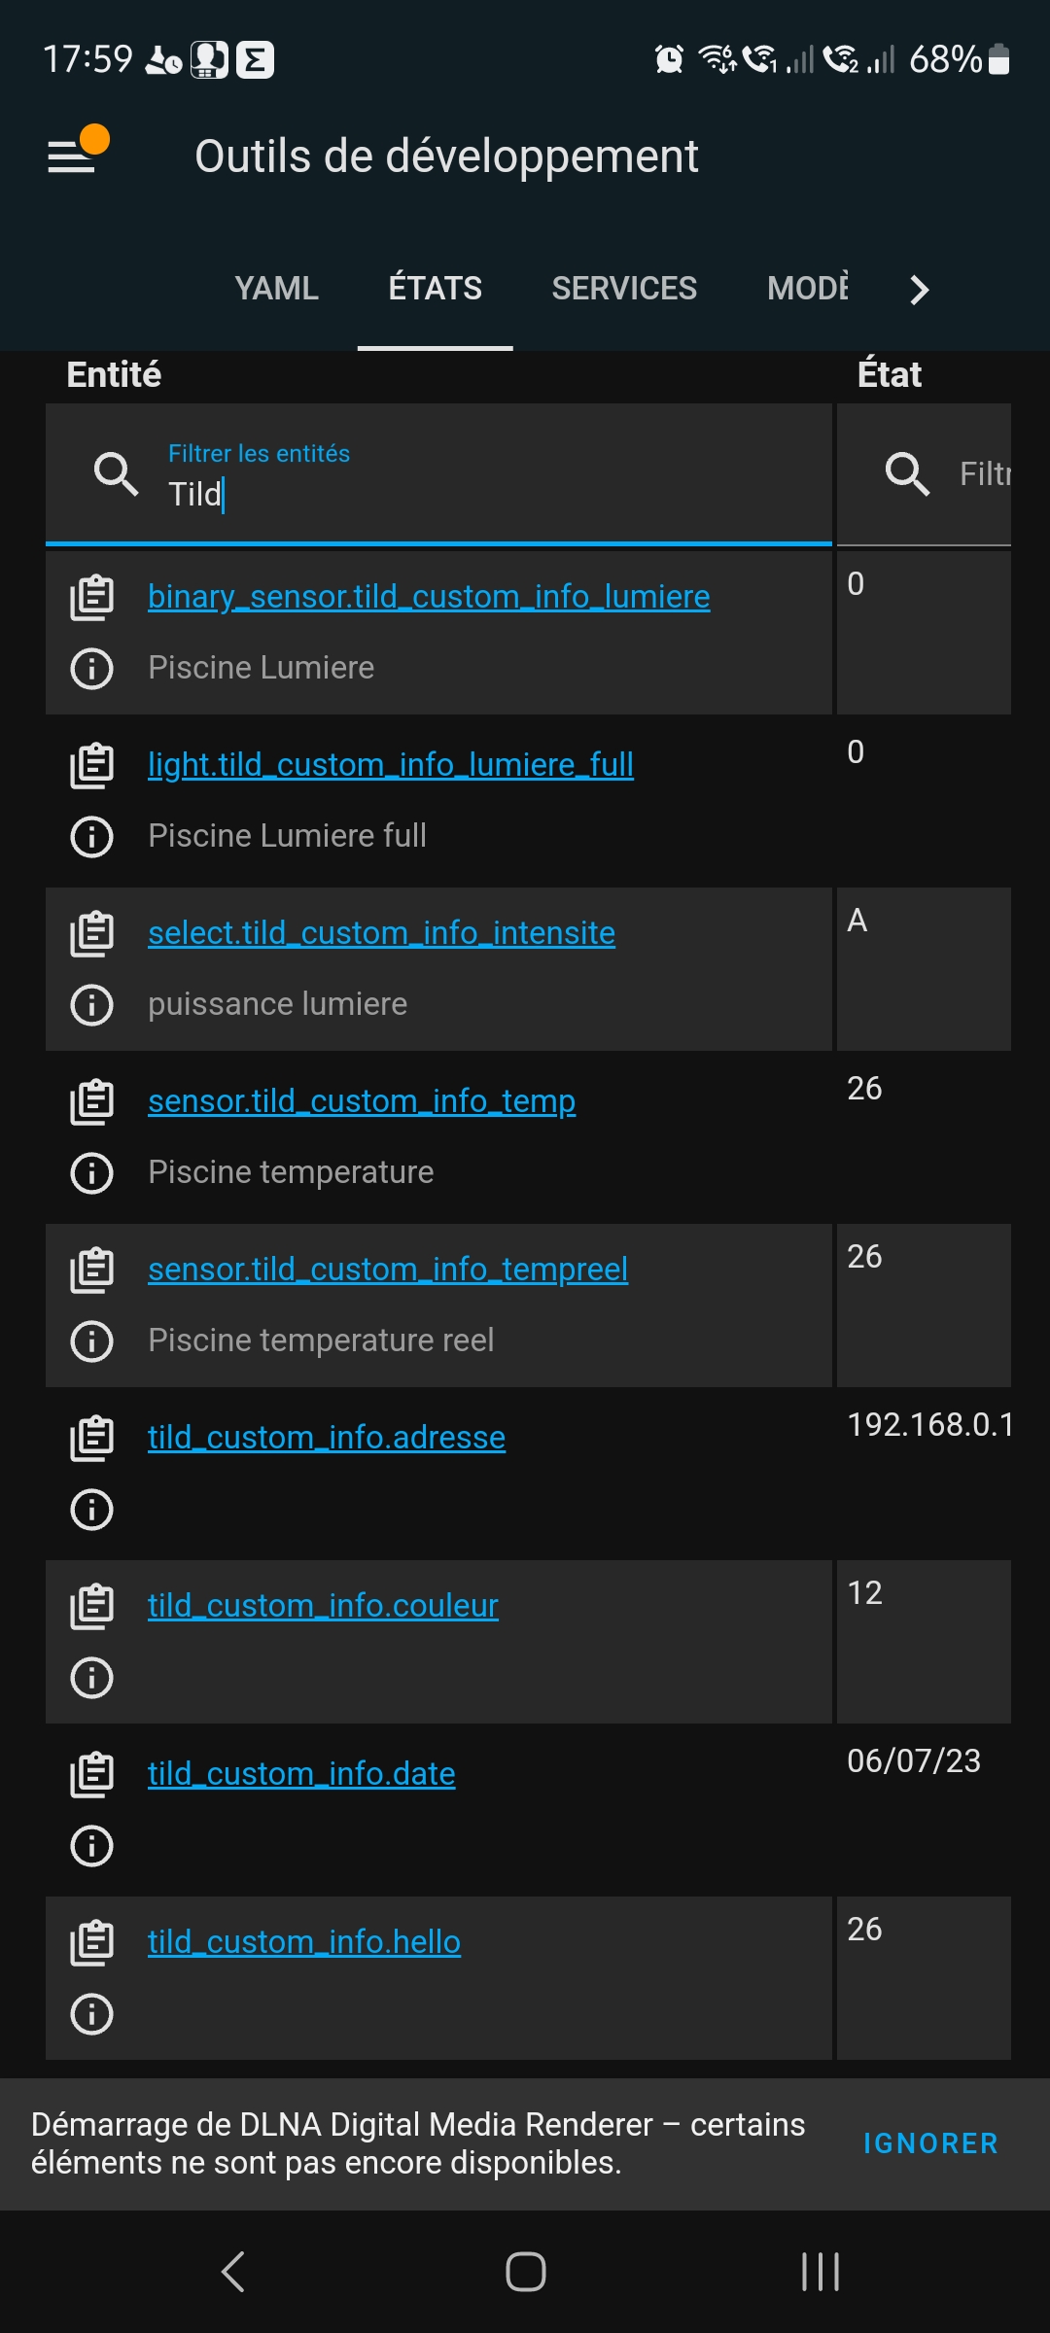Open sensor.tild_custom_info_temp entity link

pyautogui.click(x=361, y=1101)
